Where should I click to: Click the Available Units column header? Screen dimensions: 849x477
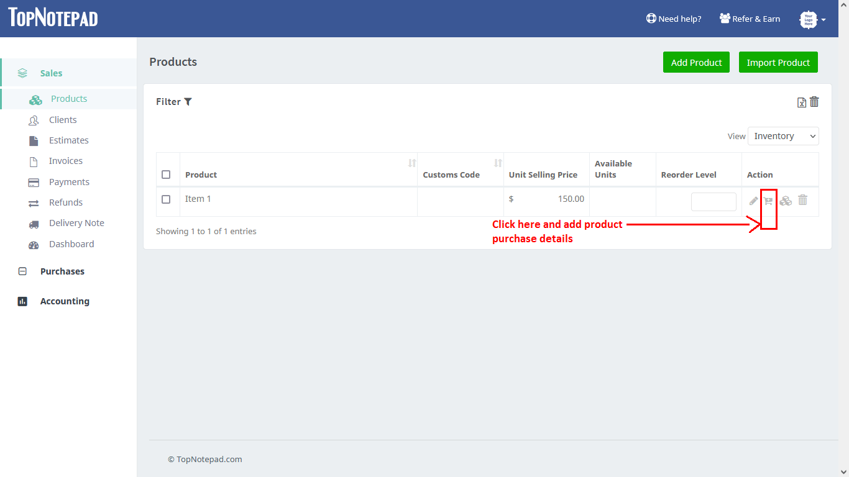[x=613, y=169]
